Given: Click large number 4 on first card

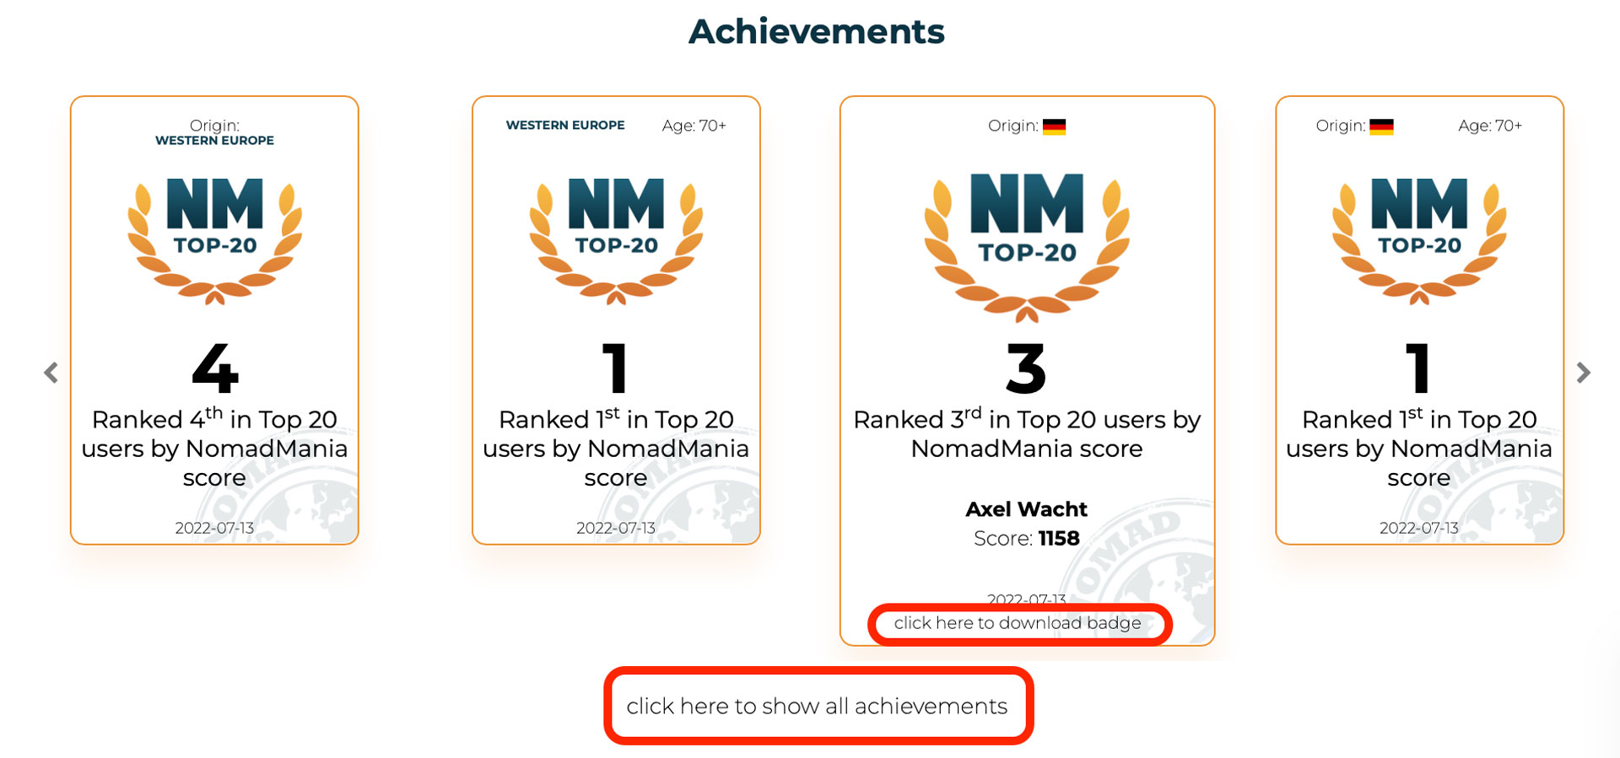Looking at the screenshot, I should tap(214, 369).
